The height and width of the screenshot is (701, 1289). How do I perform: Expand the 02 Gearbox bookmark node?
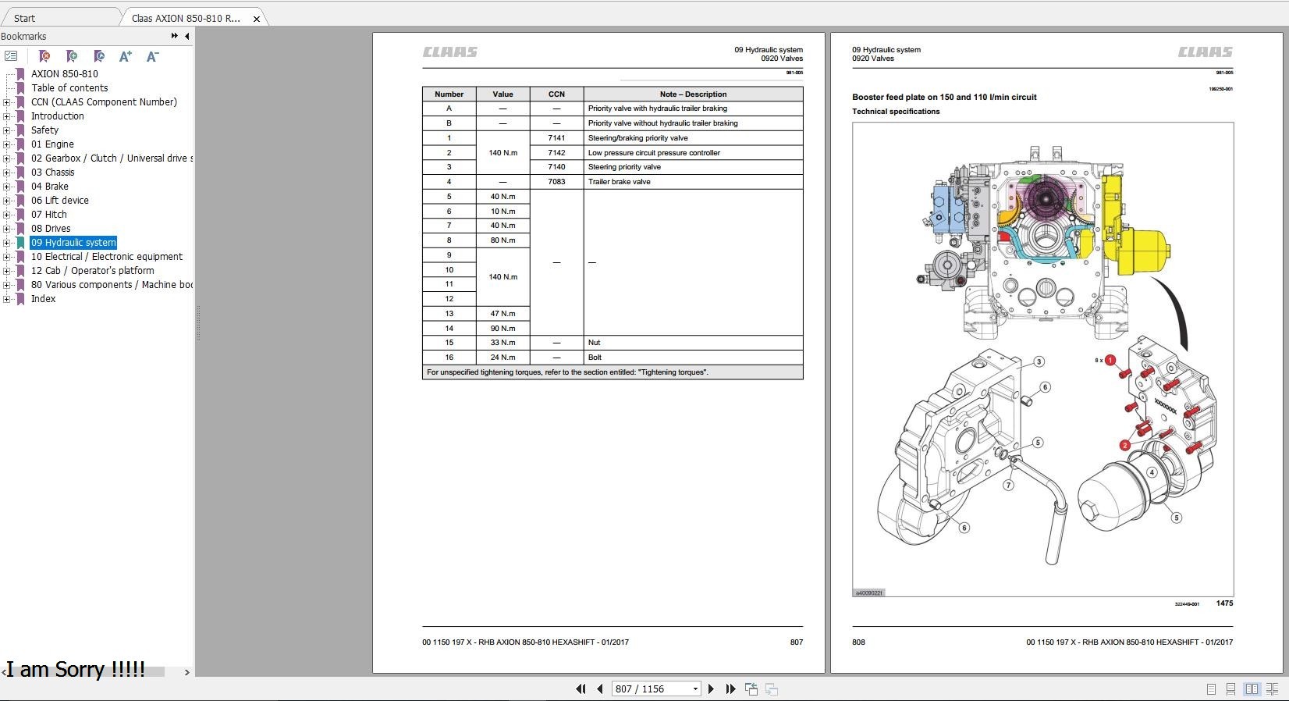pyautogui.click(x=6, y=158)
